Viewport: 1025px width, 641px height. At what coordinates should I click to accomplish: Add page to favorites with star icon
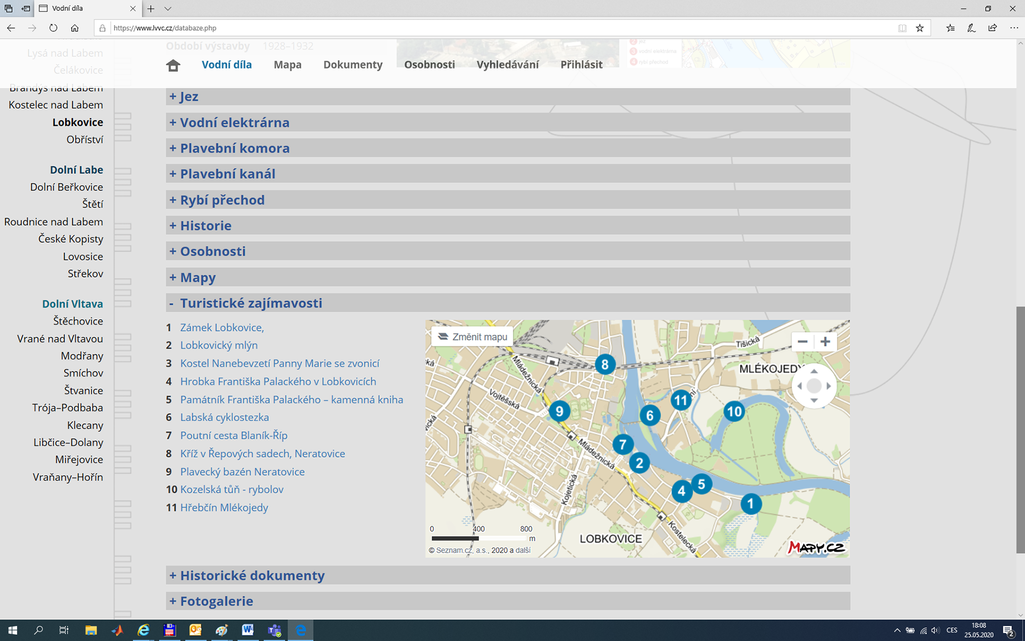(920, 28)
